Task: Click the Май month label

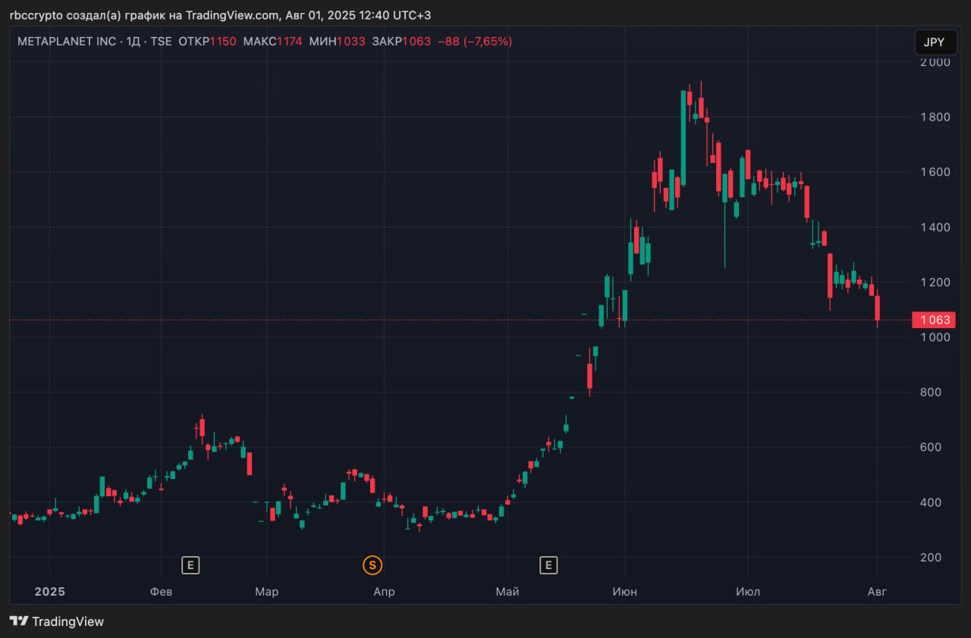Action: [507, 592]
